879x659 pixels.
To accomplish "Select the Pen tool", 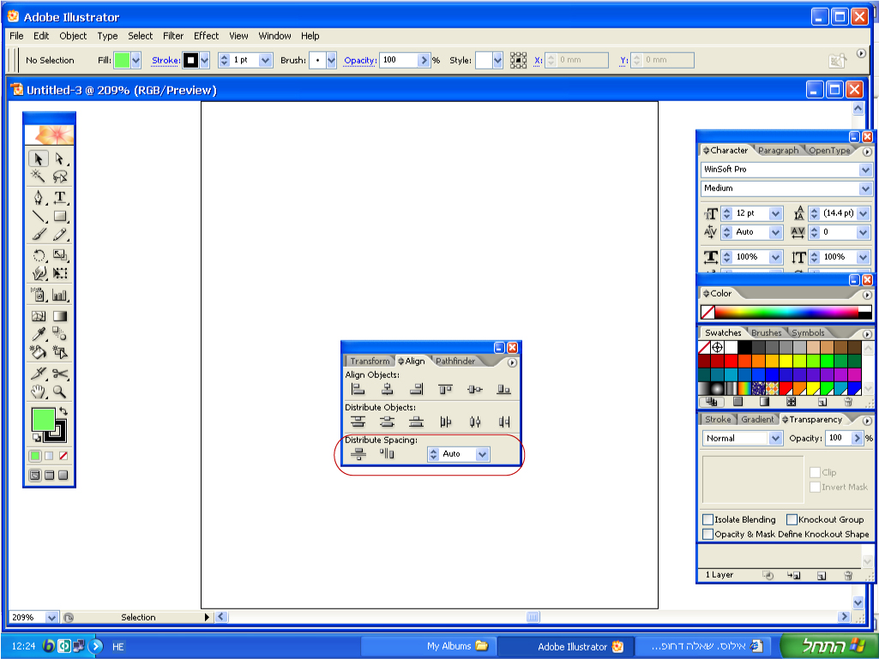I will [38, 197].
